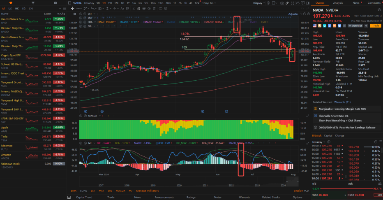This screenshot has height=200, width=383.
Task: Maximize the MACDX panel with expand arrows
Action: point(307,116)
